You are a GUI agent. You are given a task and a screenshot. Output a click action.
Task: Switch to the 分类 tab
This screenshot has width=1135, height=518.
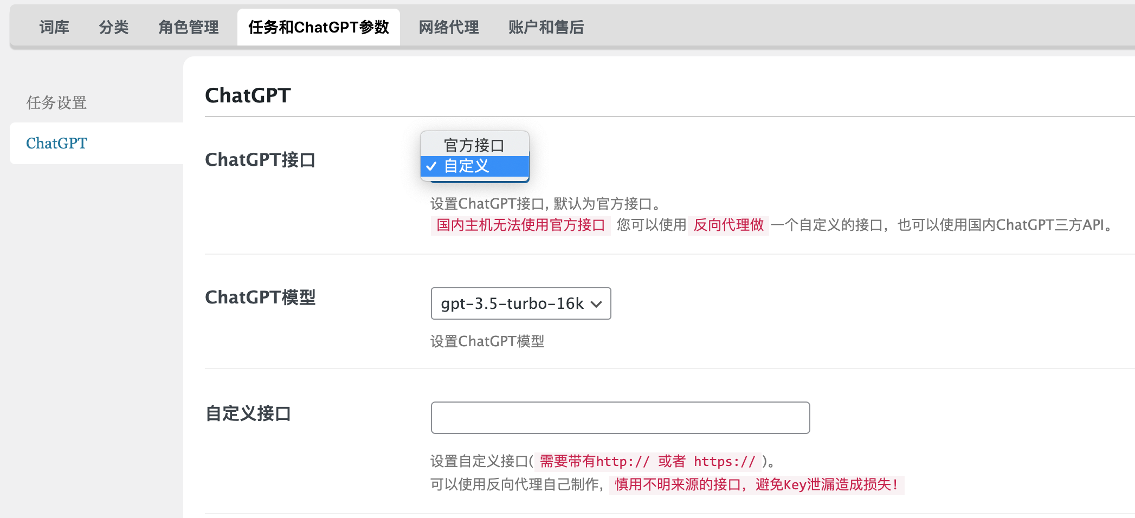(114, 27)
